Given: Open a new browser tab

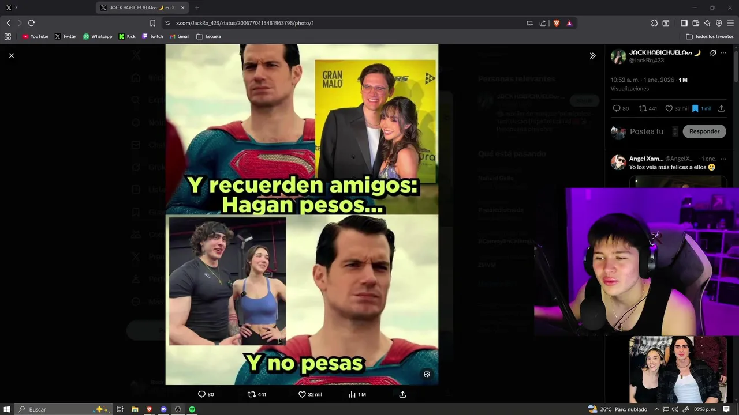Looking at the screenshot, I should [197, 7].
